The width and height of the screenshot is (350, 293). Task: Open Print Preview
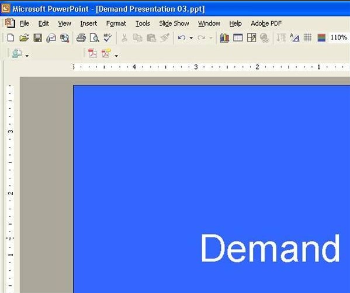(95, 38)
